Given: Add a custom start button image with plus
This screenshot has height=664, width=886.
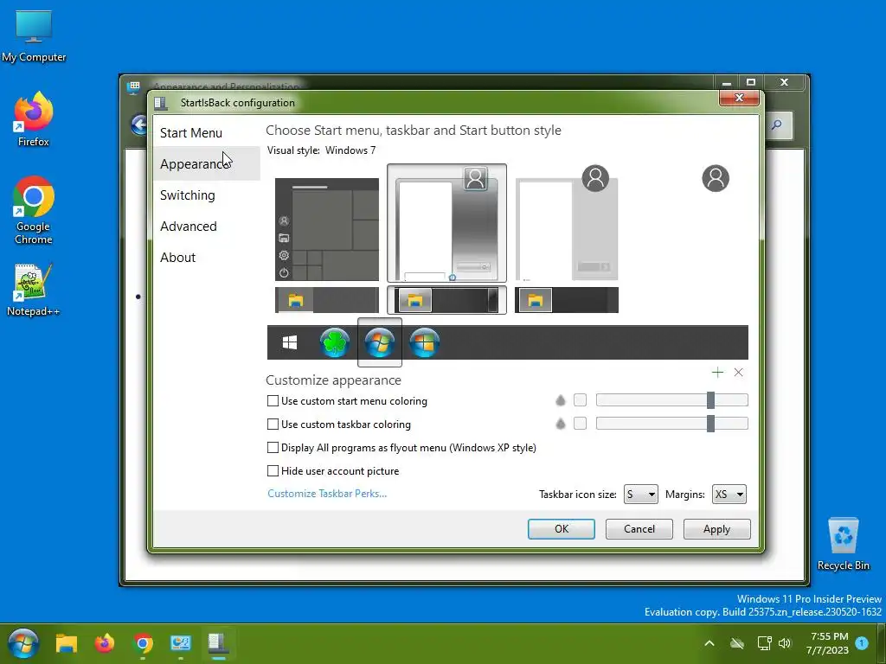Looking at the screenshot, I should 717,372.
